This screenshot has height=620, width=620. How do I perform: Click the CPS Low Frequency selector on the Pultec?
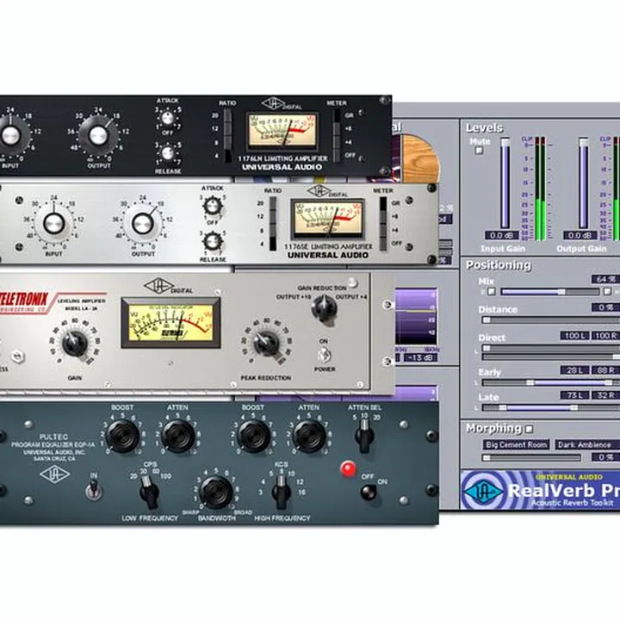tap(149, 492)
